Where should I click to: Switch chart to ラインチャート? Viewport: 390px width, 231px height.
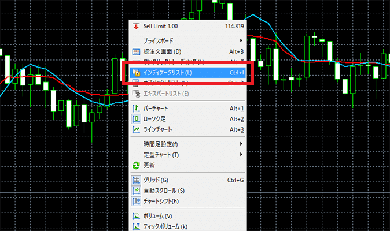(x=188, y=129)
